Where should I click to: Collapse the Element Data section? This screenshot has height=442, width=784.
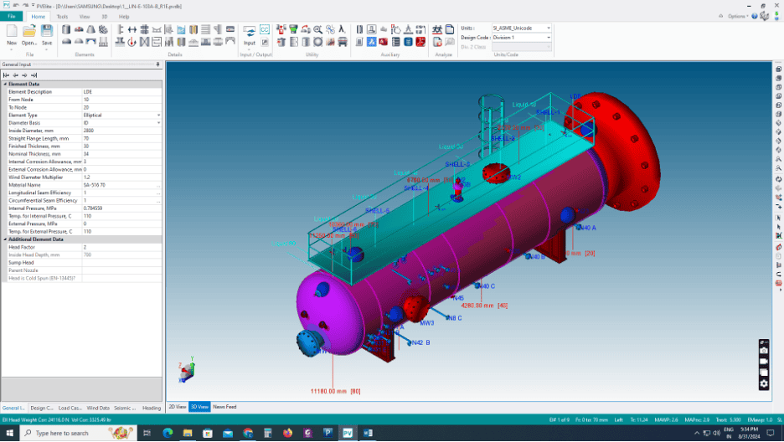pos(4,84)
